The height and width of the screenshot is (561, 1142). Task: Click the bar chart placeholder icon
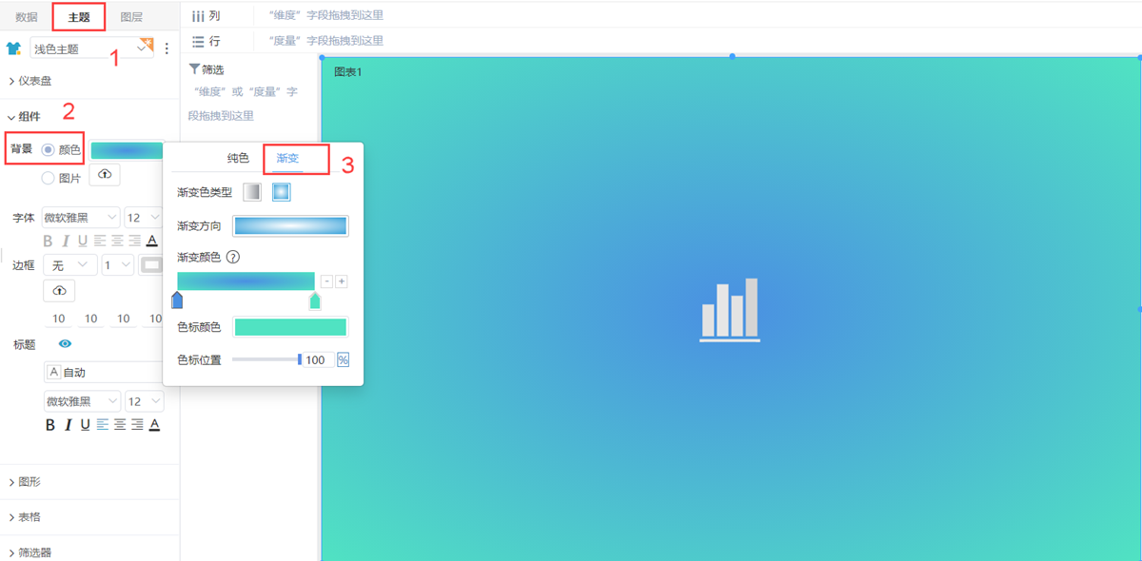click(730, 309)
